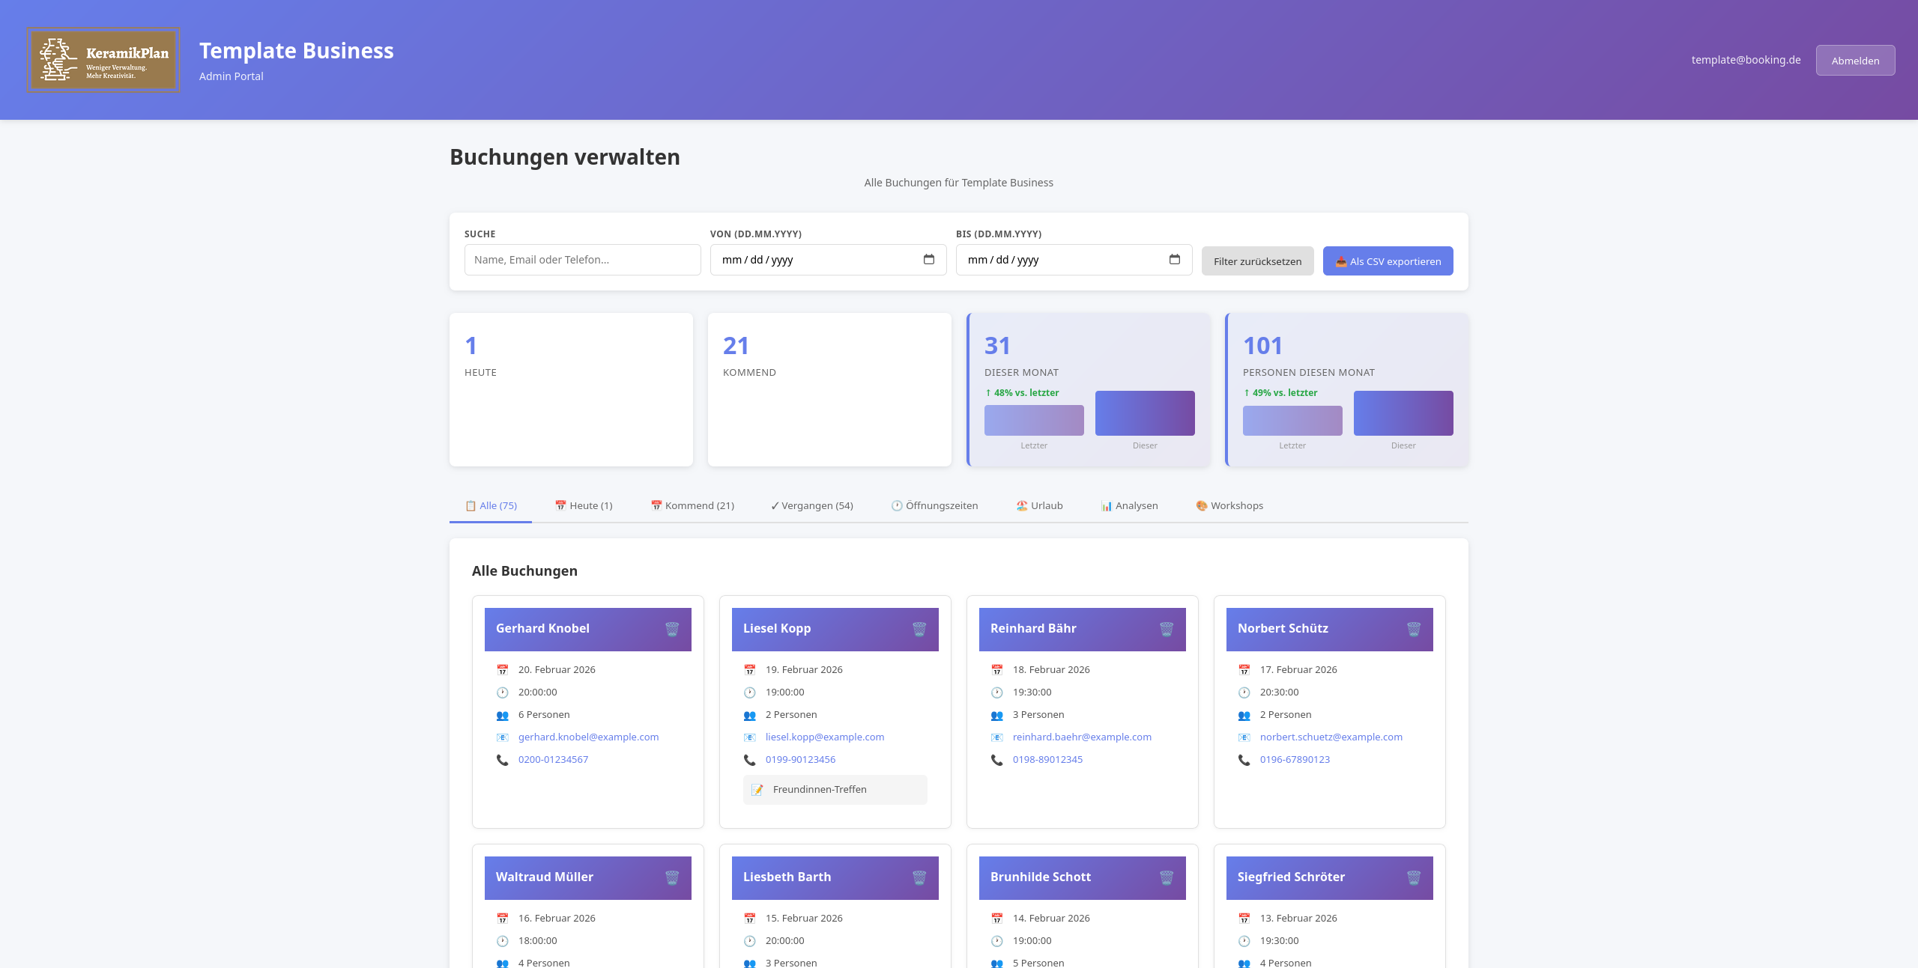Expand the calendar widget on Brunhilde Schott's date
The height and width of the screenshot is (968, 1918).
tap(996, 918)
